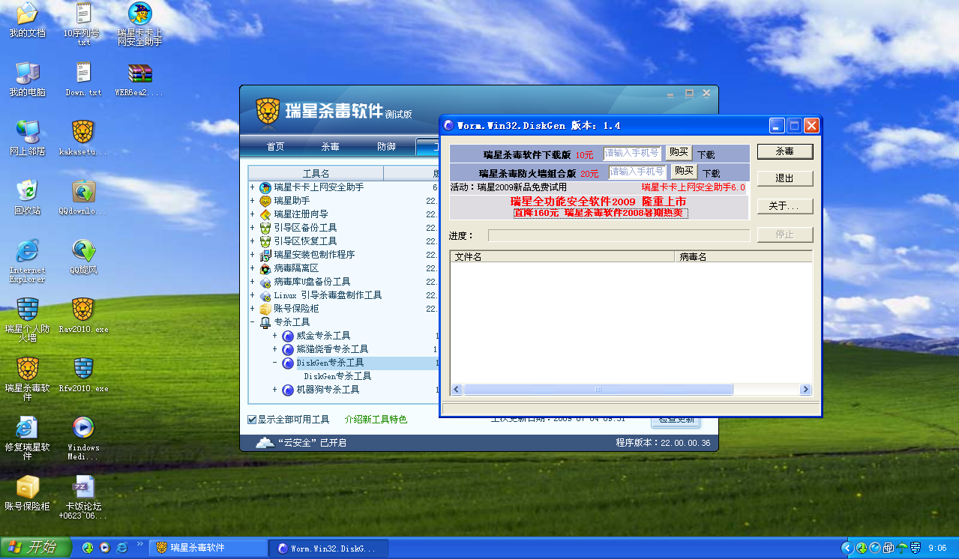Click 下载 link for 瑞星杀毒软件下载版

[x=706, y=154]
